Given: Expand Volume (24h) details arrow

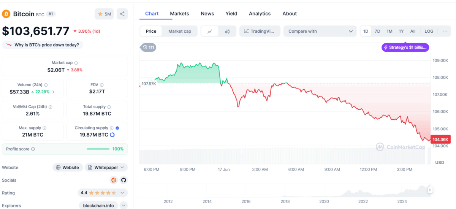Looking at the screenshot, I should pyautogui.click(x=53, y=92).
